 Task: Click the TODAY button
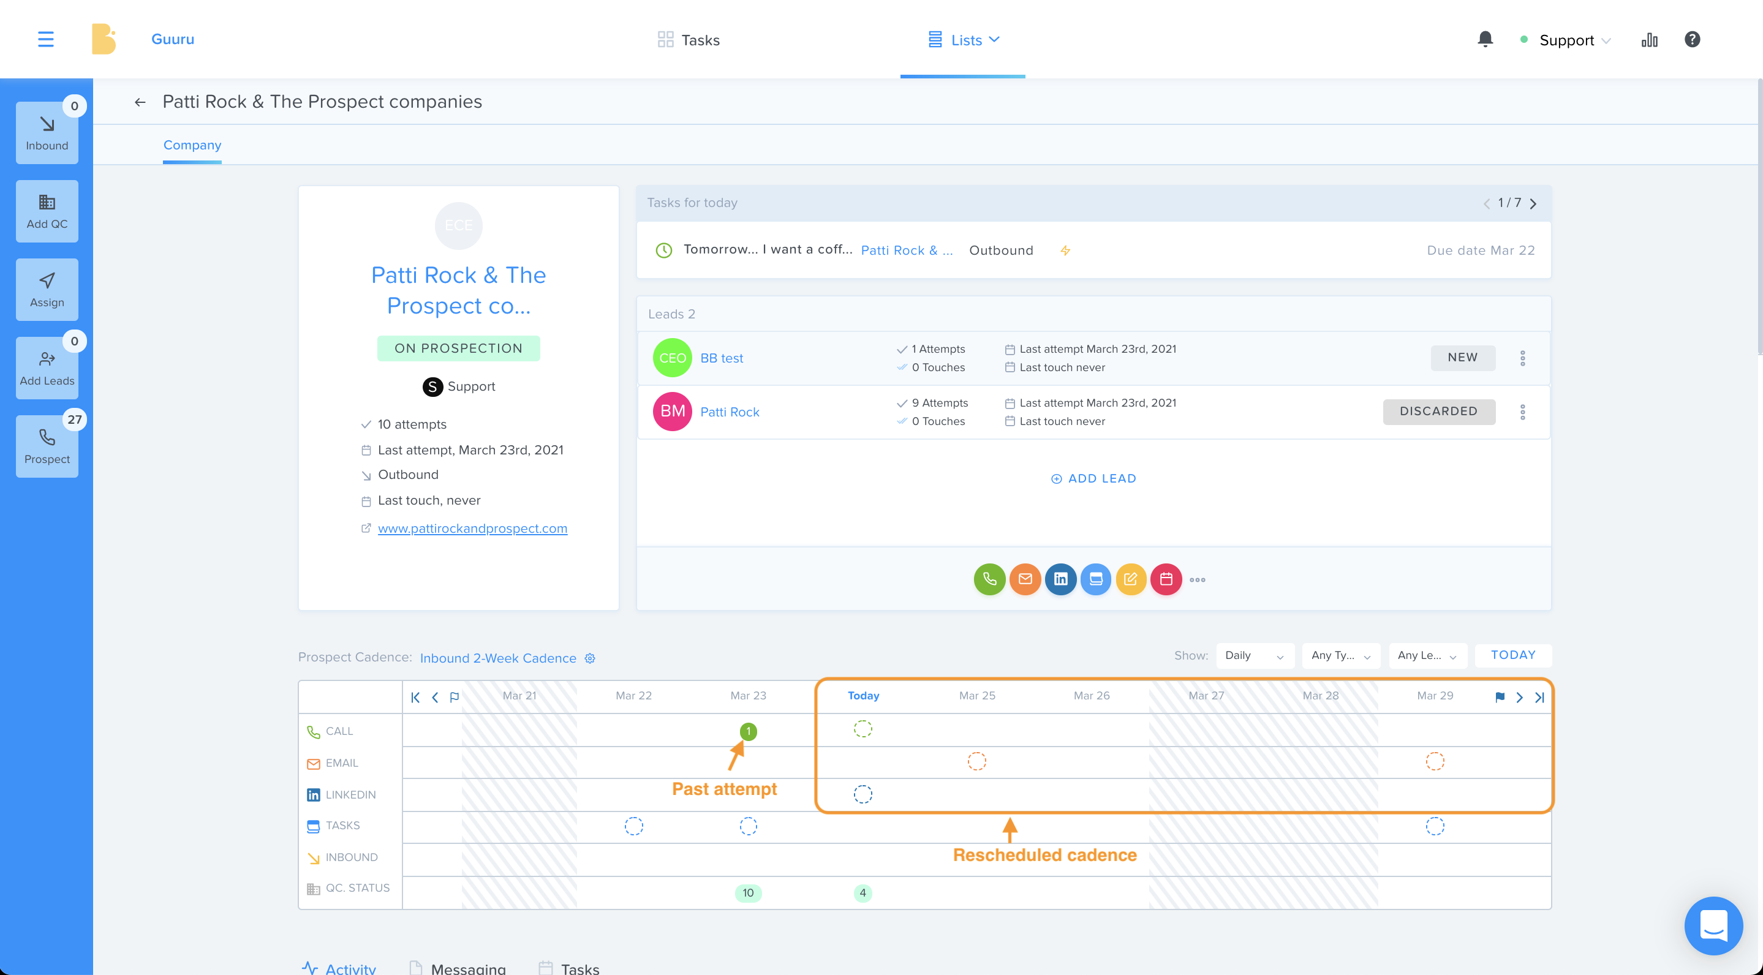[x=1512, y=655]
